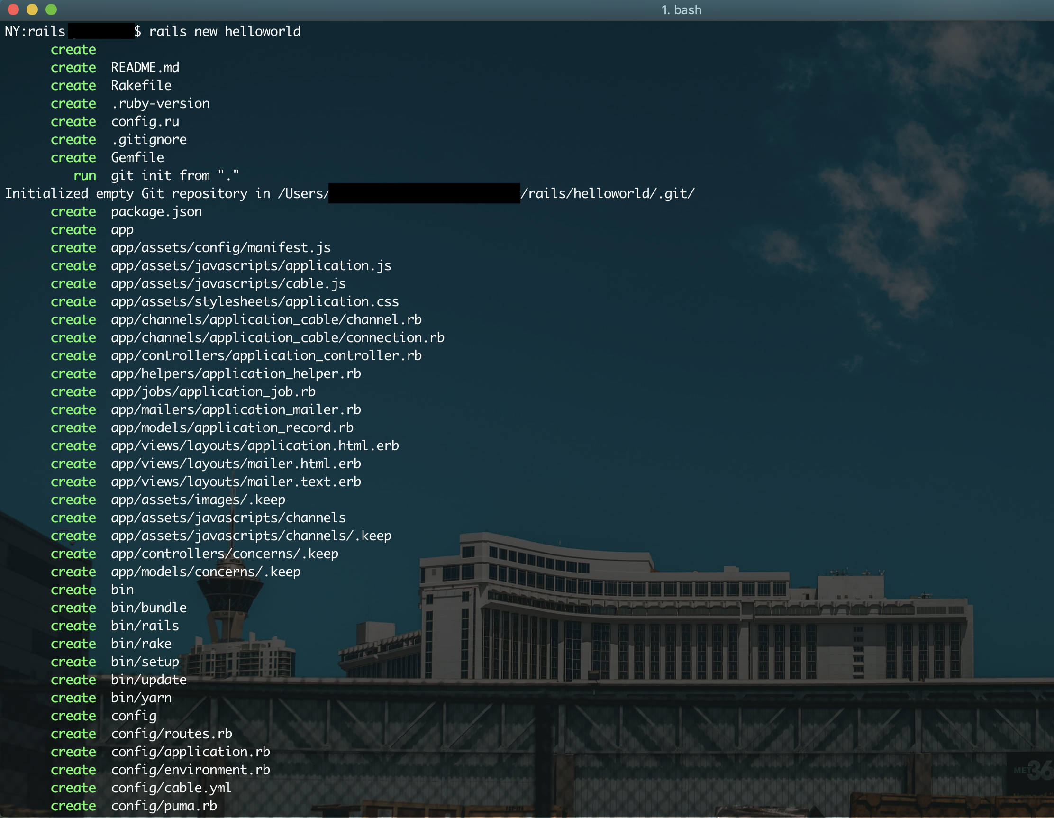
Task: Click the app/assets/config/manifest.js path
Action: (x=220, y=247)
